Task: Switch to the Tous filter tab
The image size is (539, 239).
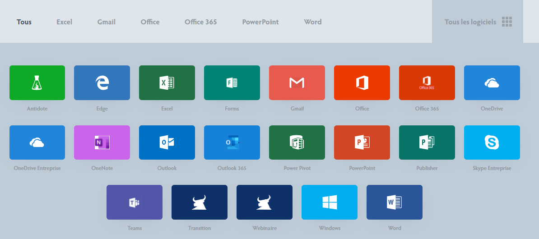Action: tap(24, 22)
